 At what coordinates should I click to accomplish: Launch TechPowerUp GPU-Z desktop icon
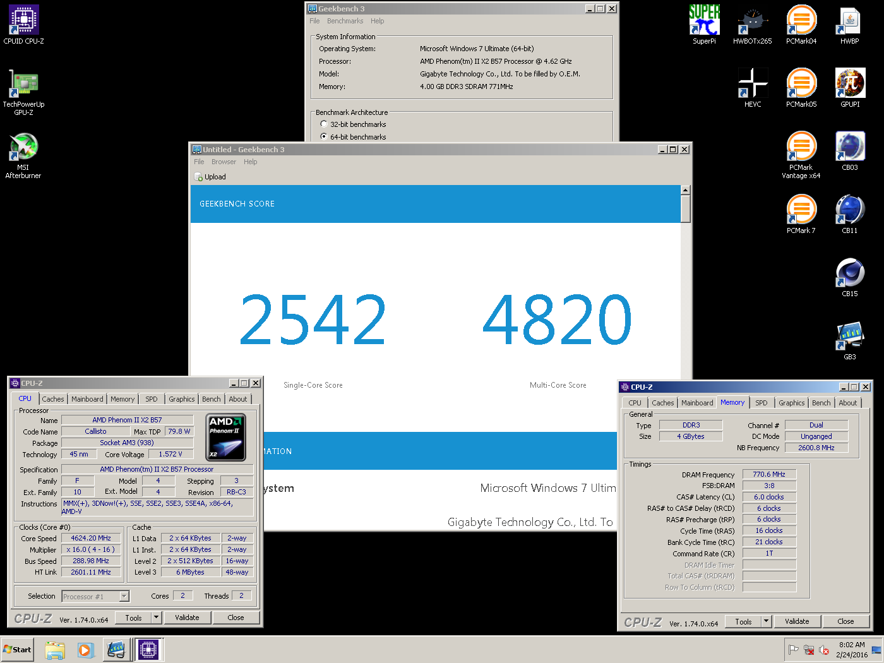23,92
